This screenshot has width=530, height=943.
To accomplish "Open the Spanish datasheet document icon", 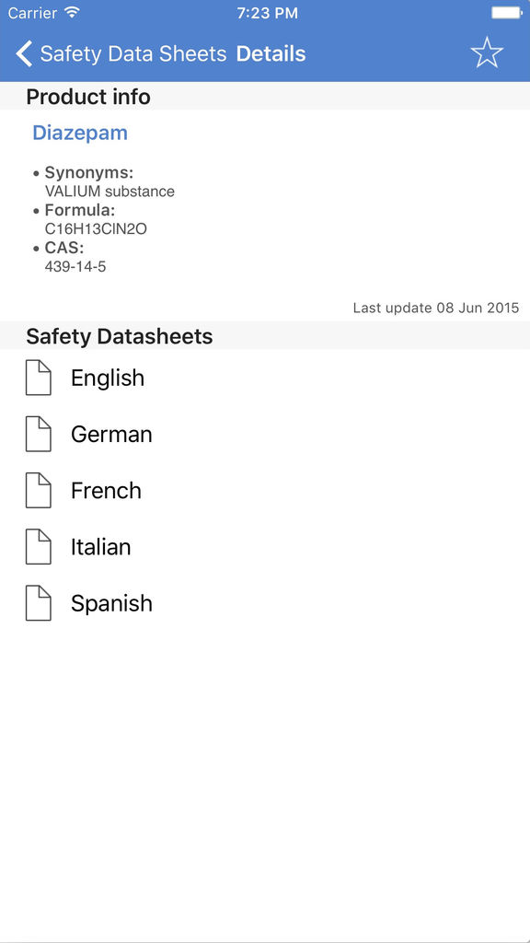I will pos(39,602).
